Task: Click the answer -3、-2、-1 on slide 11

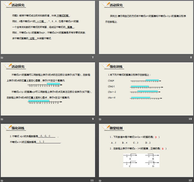Action: point(45,136)
